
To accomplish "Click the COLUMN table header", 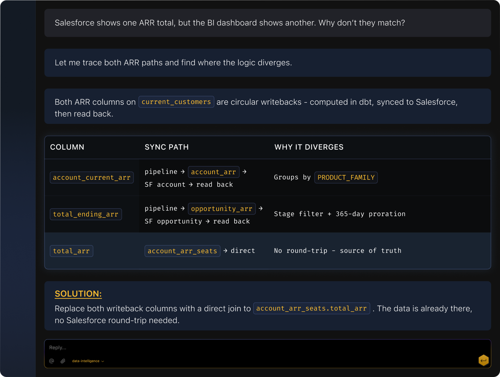I will pyautogui.click(x=67, y=147).
